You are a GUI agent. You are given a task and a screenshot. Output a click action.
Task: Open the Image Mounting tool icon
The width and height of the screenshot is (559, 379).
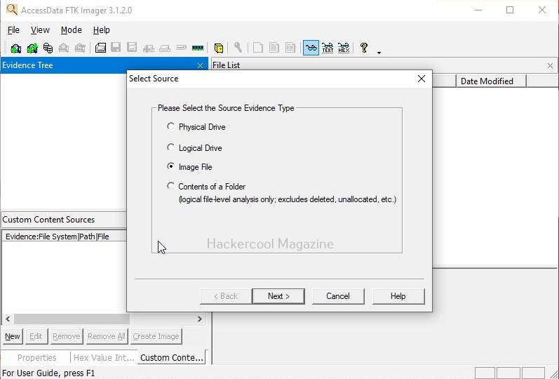(48, 48)
